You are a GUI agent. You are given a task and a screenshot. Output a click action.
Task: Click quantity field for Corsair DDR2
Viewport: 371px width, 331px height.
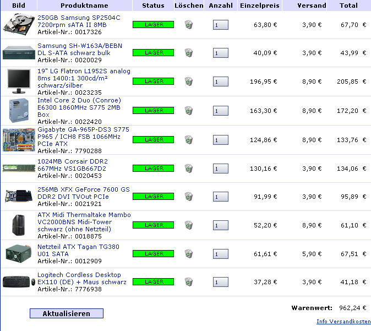click(221, 169)
